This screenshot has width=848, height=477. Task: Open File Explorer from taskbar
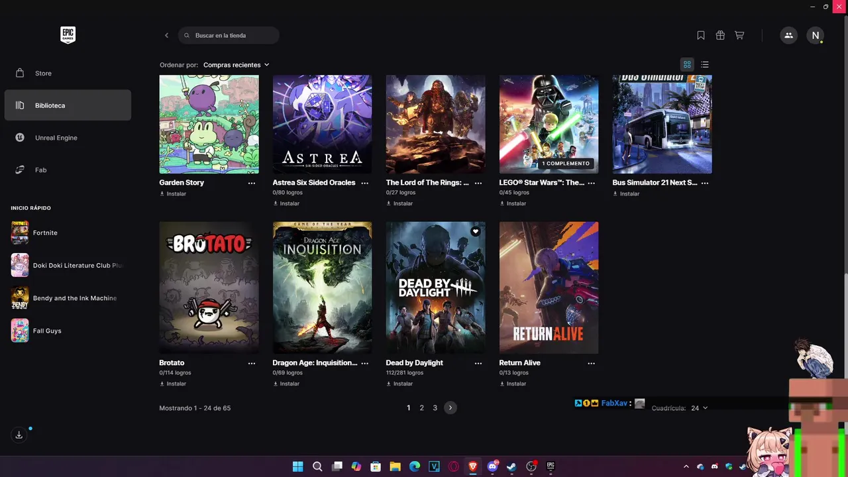[x=396, y=466]
